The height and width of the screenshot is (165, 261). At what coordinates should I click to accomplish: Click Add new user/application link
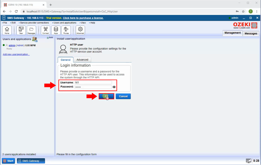(16, 54)
